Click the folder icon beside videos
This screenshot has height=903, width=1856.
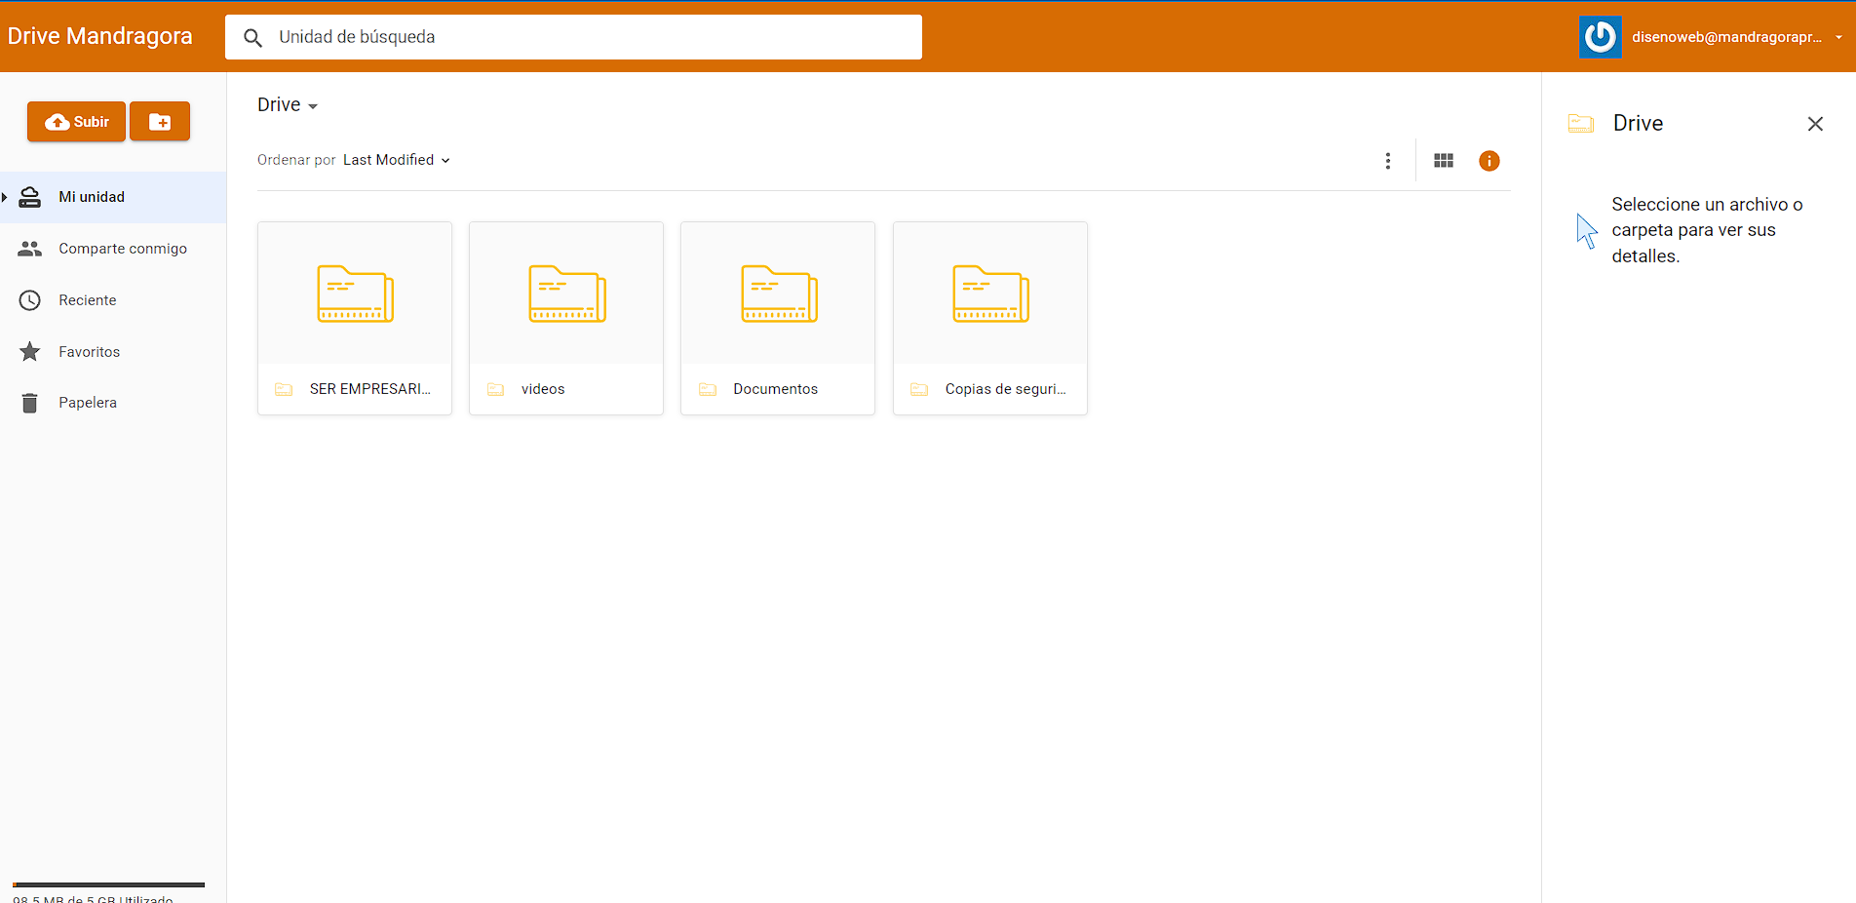(x=495, y=388)
